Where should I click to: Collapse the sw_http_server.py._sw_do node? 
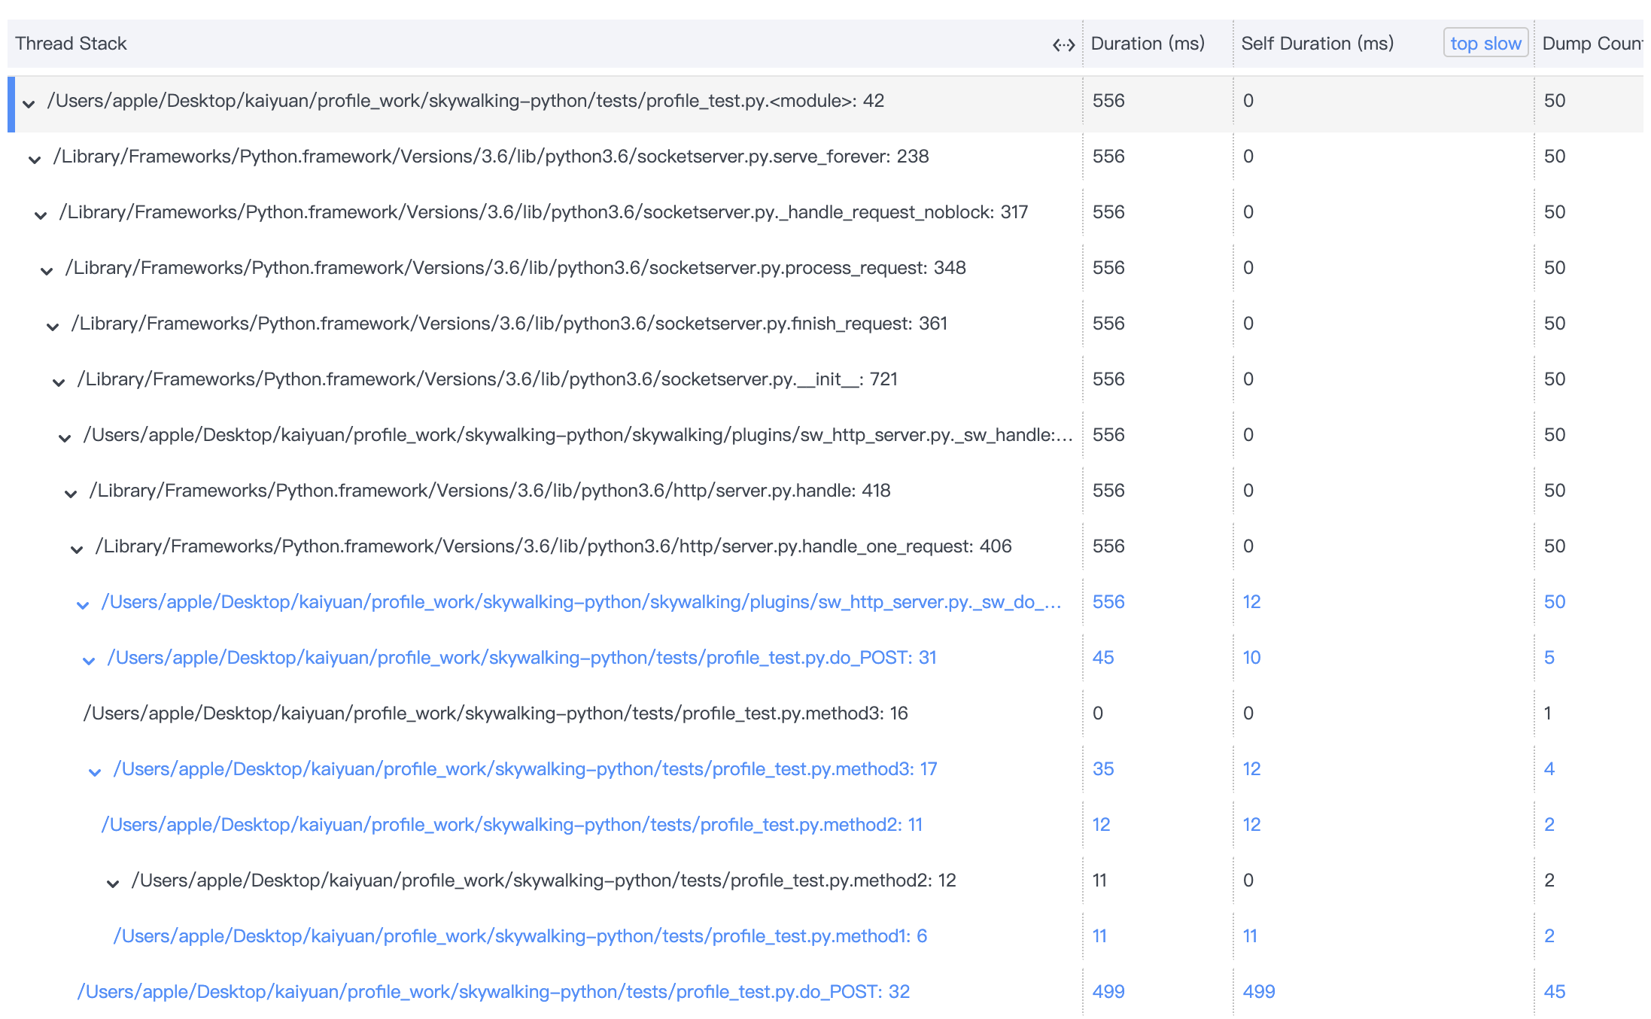click(83, 604)
